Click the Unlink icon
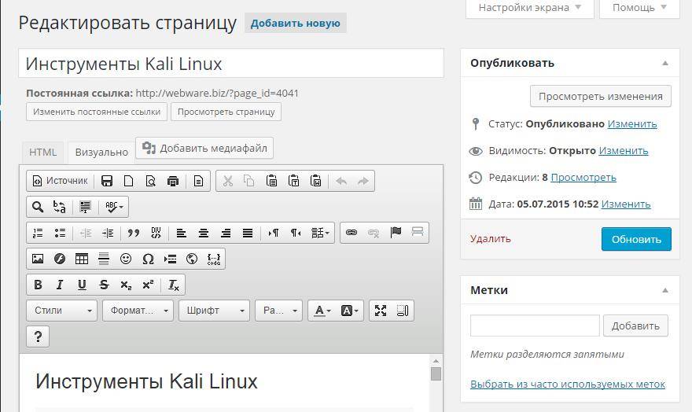The height and width of the screenshot is (412, 692). coord(374,233)
